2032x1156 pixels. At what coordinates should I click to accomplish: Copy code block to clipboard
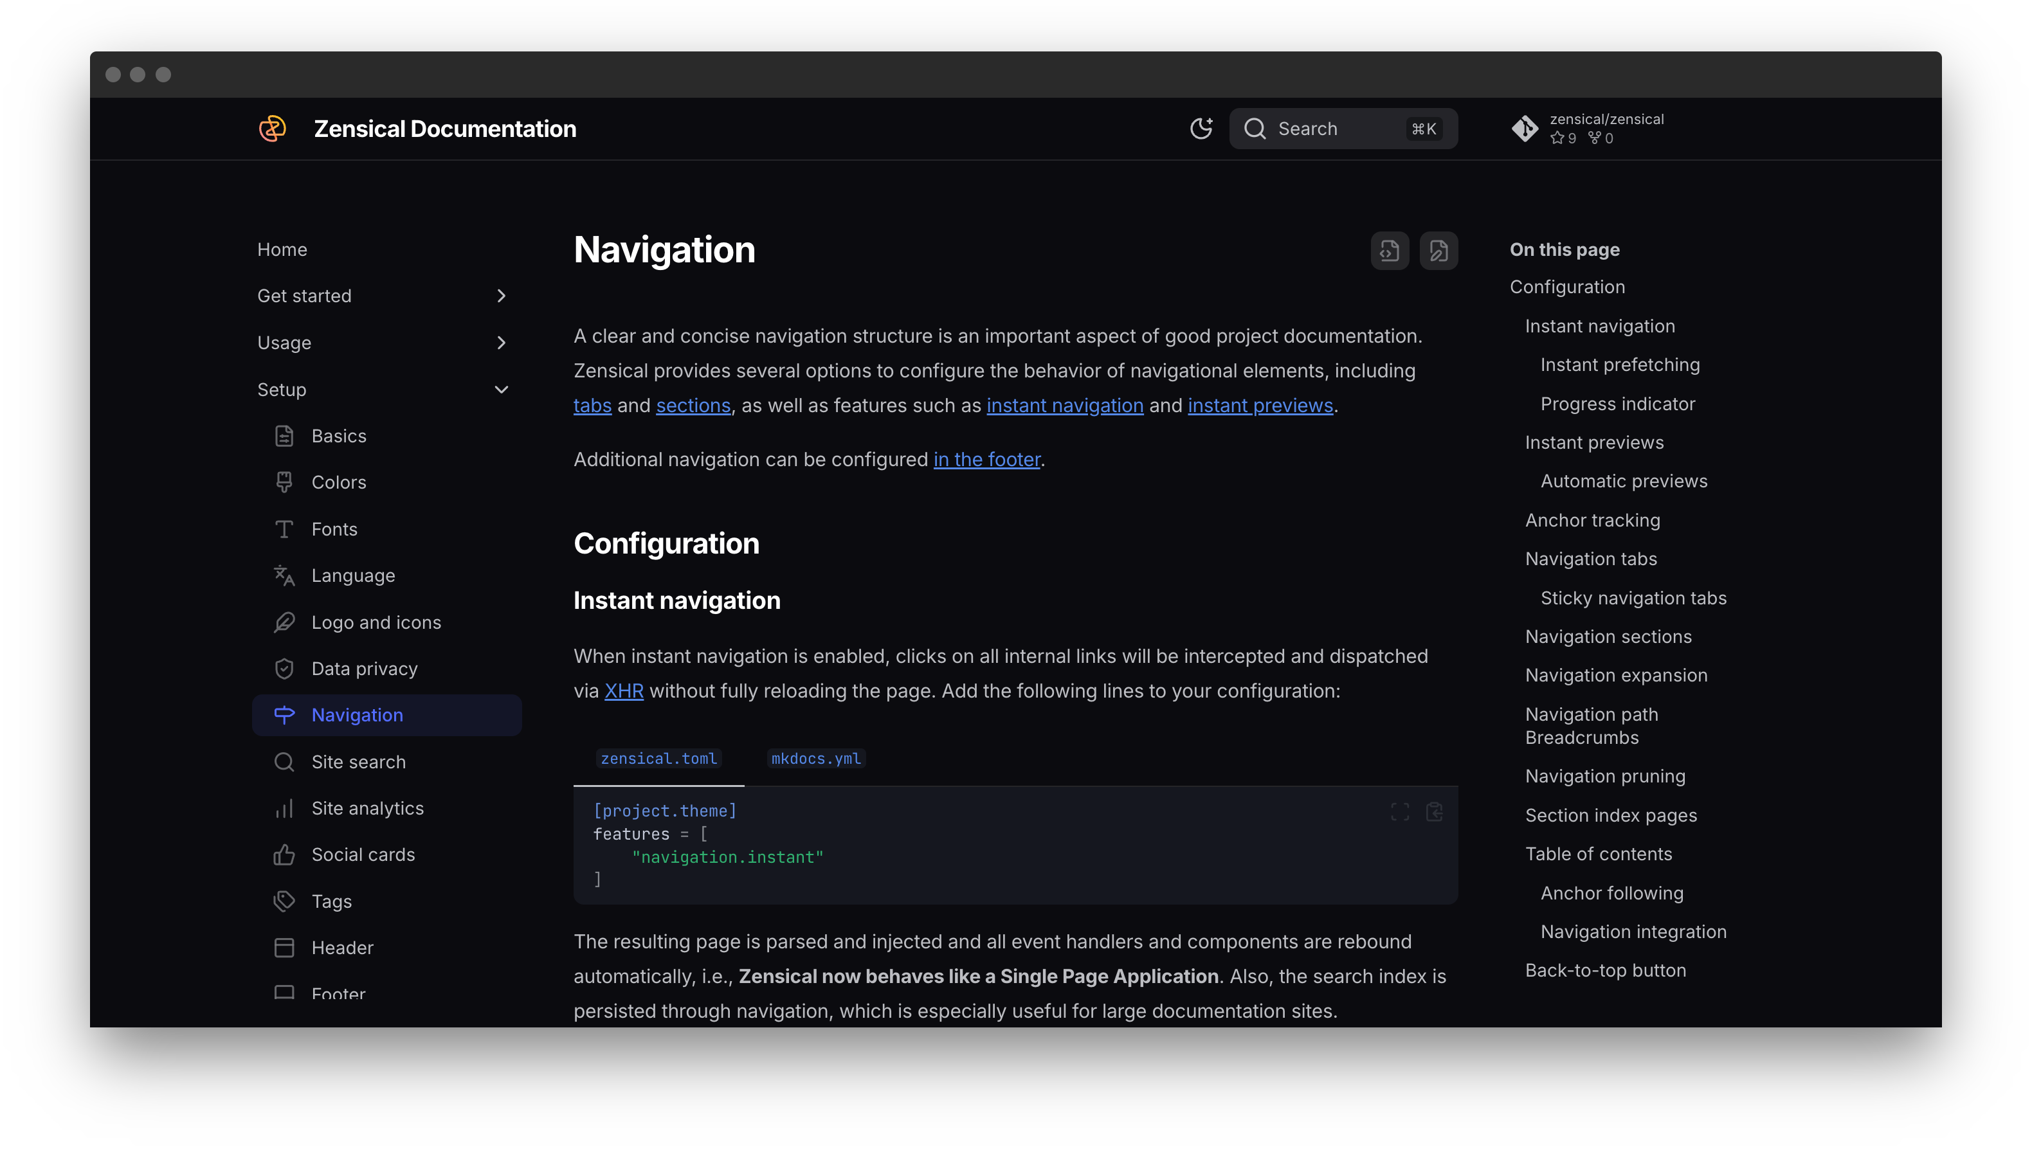tap(1434, 811)
